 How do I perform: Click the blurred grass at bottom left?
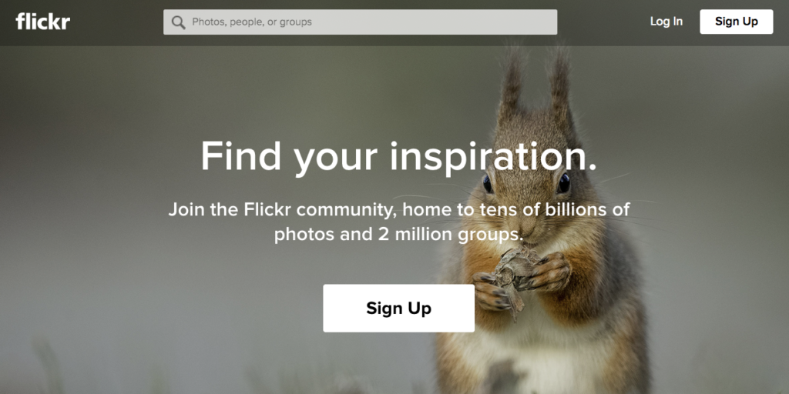(x=50, y=368)
